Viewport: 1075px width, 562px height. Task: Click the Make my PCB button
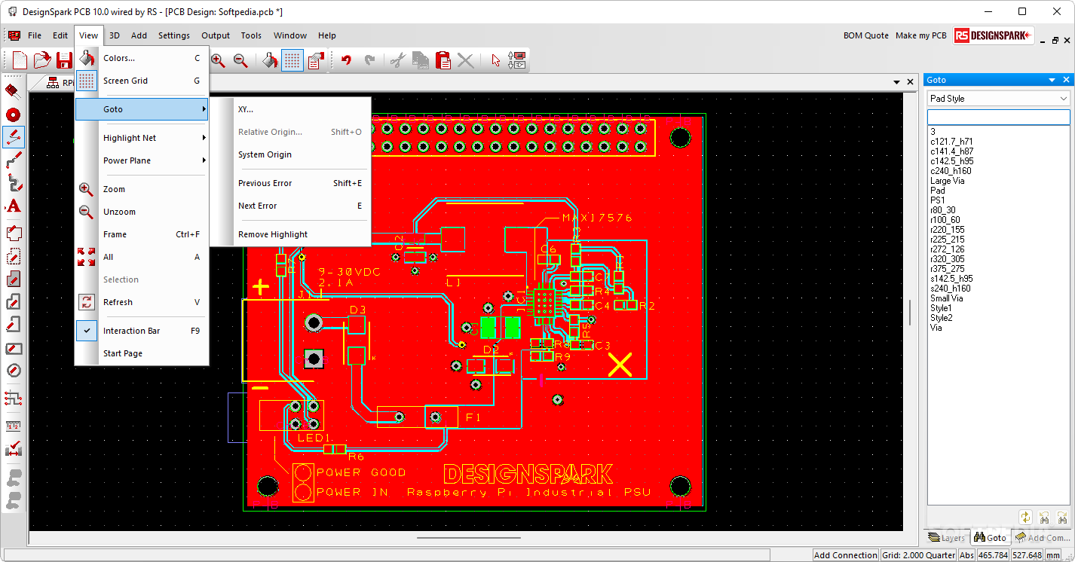tap(920, 35)
